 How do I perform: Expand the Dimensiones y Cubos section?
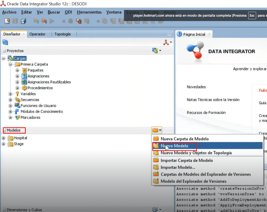pyautogui.click(x=4, y=210)
